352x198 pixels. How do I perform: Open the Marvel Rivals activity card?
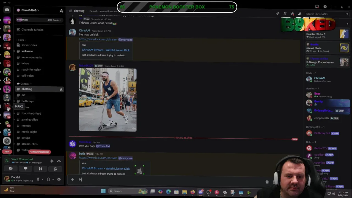327,48
